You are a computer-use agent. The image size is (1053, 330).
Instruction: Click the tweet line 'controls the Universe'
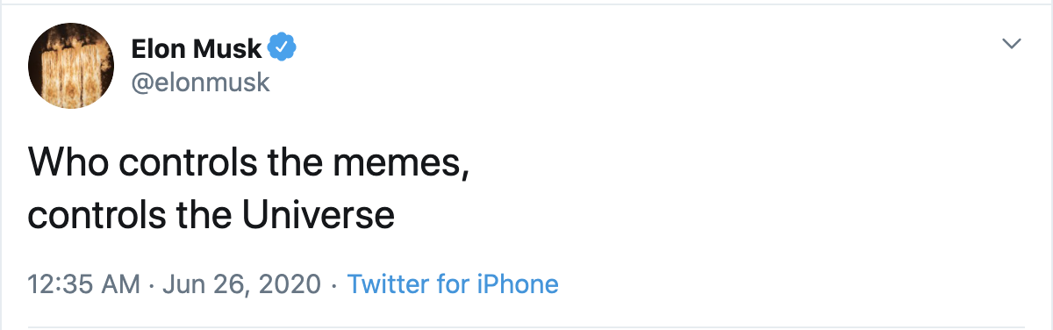(x=211, y=214)
